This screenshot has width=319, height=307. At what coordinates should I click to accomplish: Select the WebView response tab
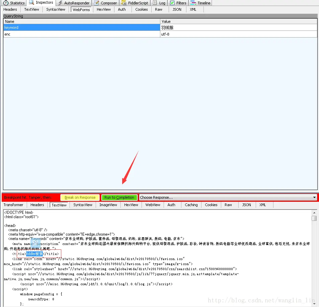click(x=153, y=205)
